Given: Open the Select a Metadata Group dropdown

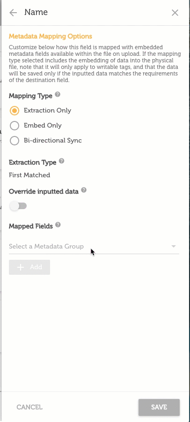Looking at the screenshot, I should tap(94, 246).
